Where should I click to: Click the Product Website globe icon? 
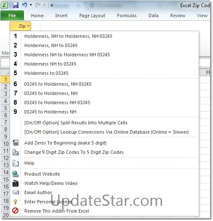(x=16, y=174)
